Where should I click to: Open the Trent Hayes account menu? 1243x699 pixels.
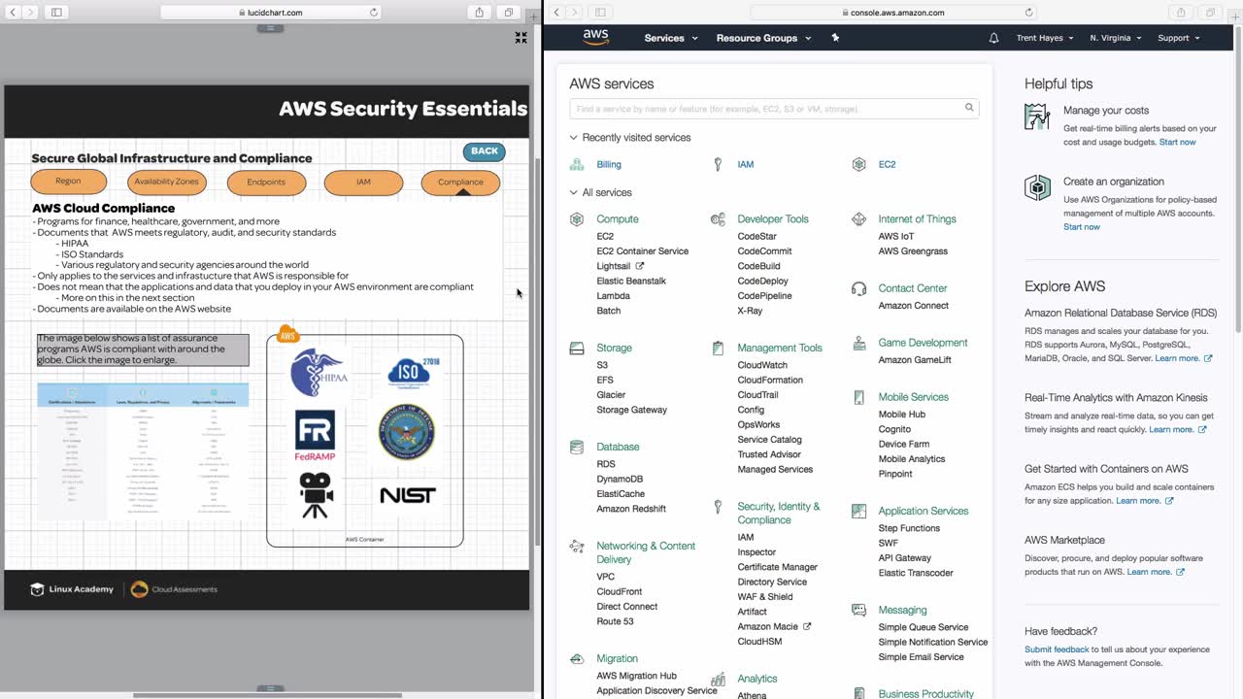1045,38
